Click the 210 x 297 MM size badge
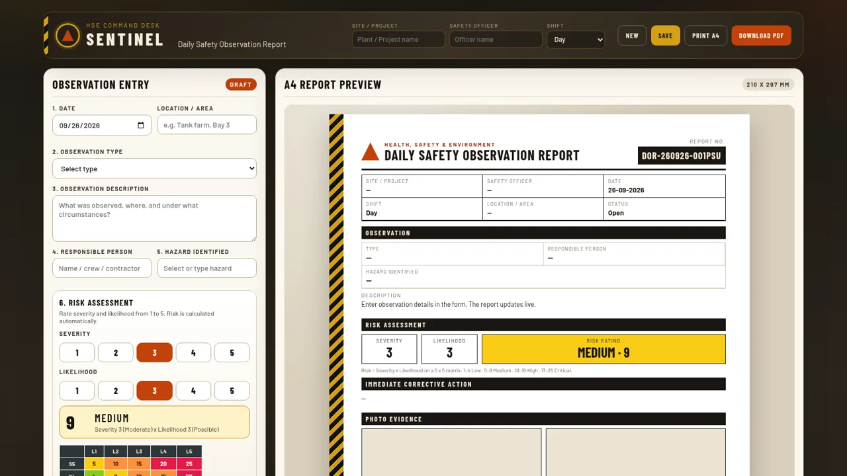Viewport: 847px width, 476px height. [768, 85]
